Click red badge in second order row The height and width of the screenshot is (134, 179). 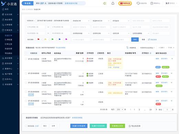coord(158,76)
